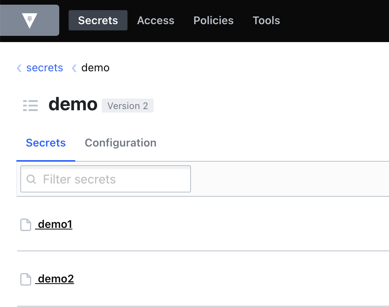Click the chevron before secrets breadcrumb

(19, 68)
